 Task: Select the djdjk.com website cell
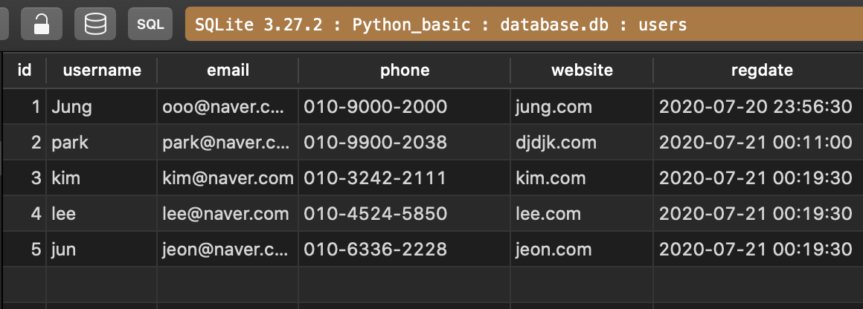[x=555, y=143]
